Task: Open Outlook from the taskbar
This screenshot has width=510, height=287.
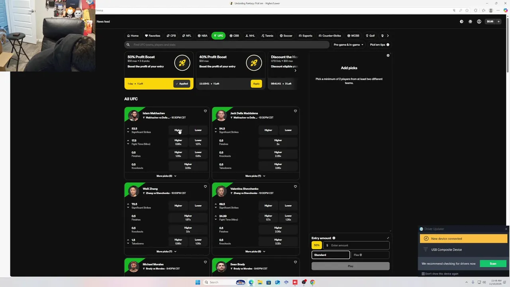Action: tap(277, 282)
